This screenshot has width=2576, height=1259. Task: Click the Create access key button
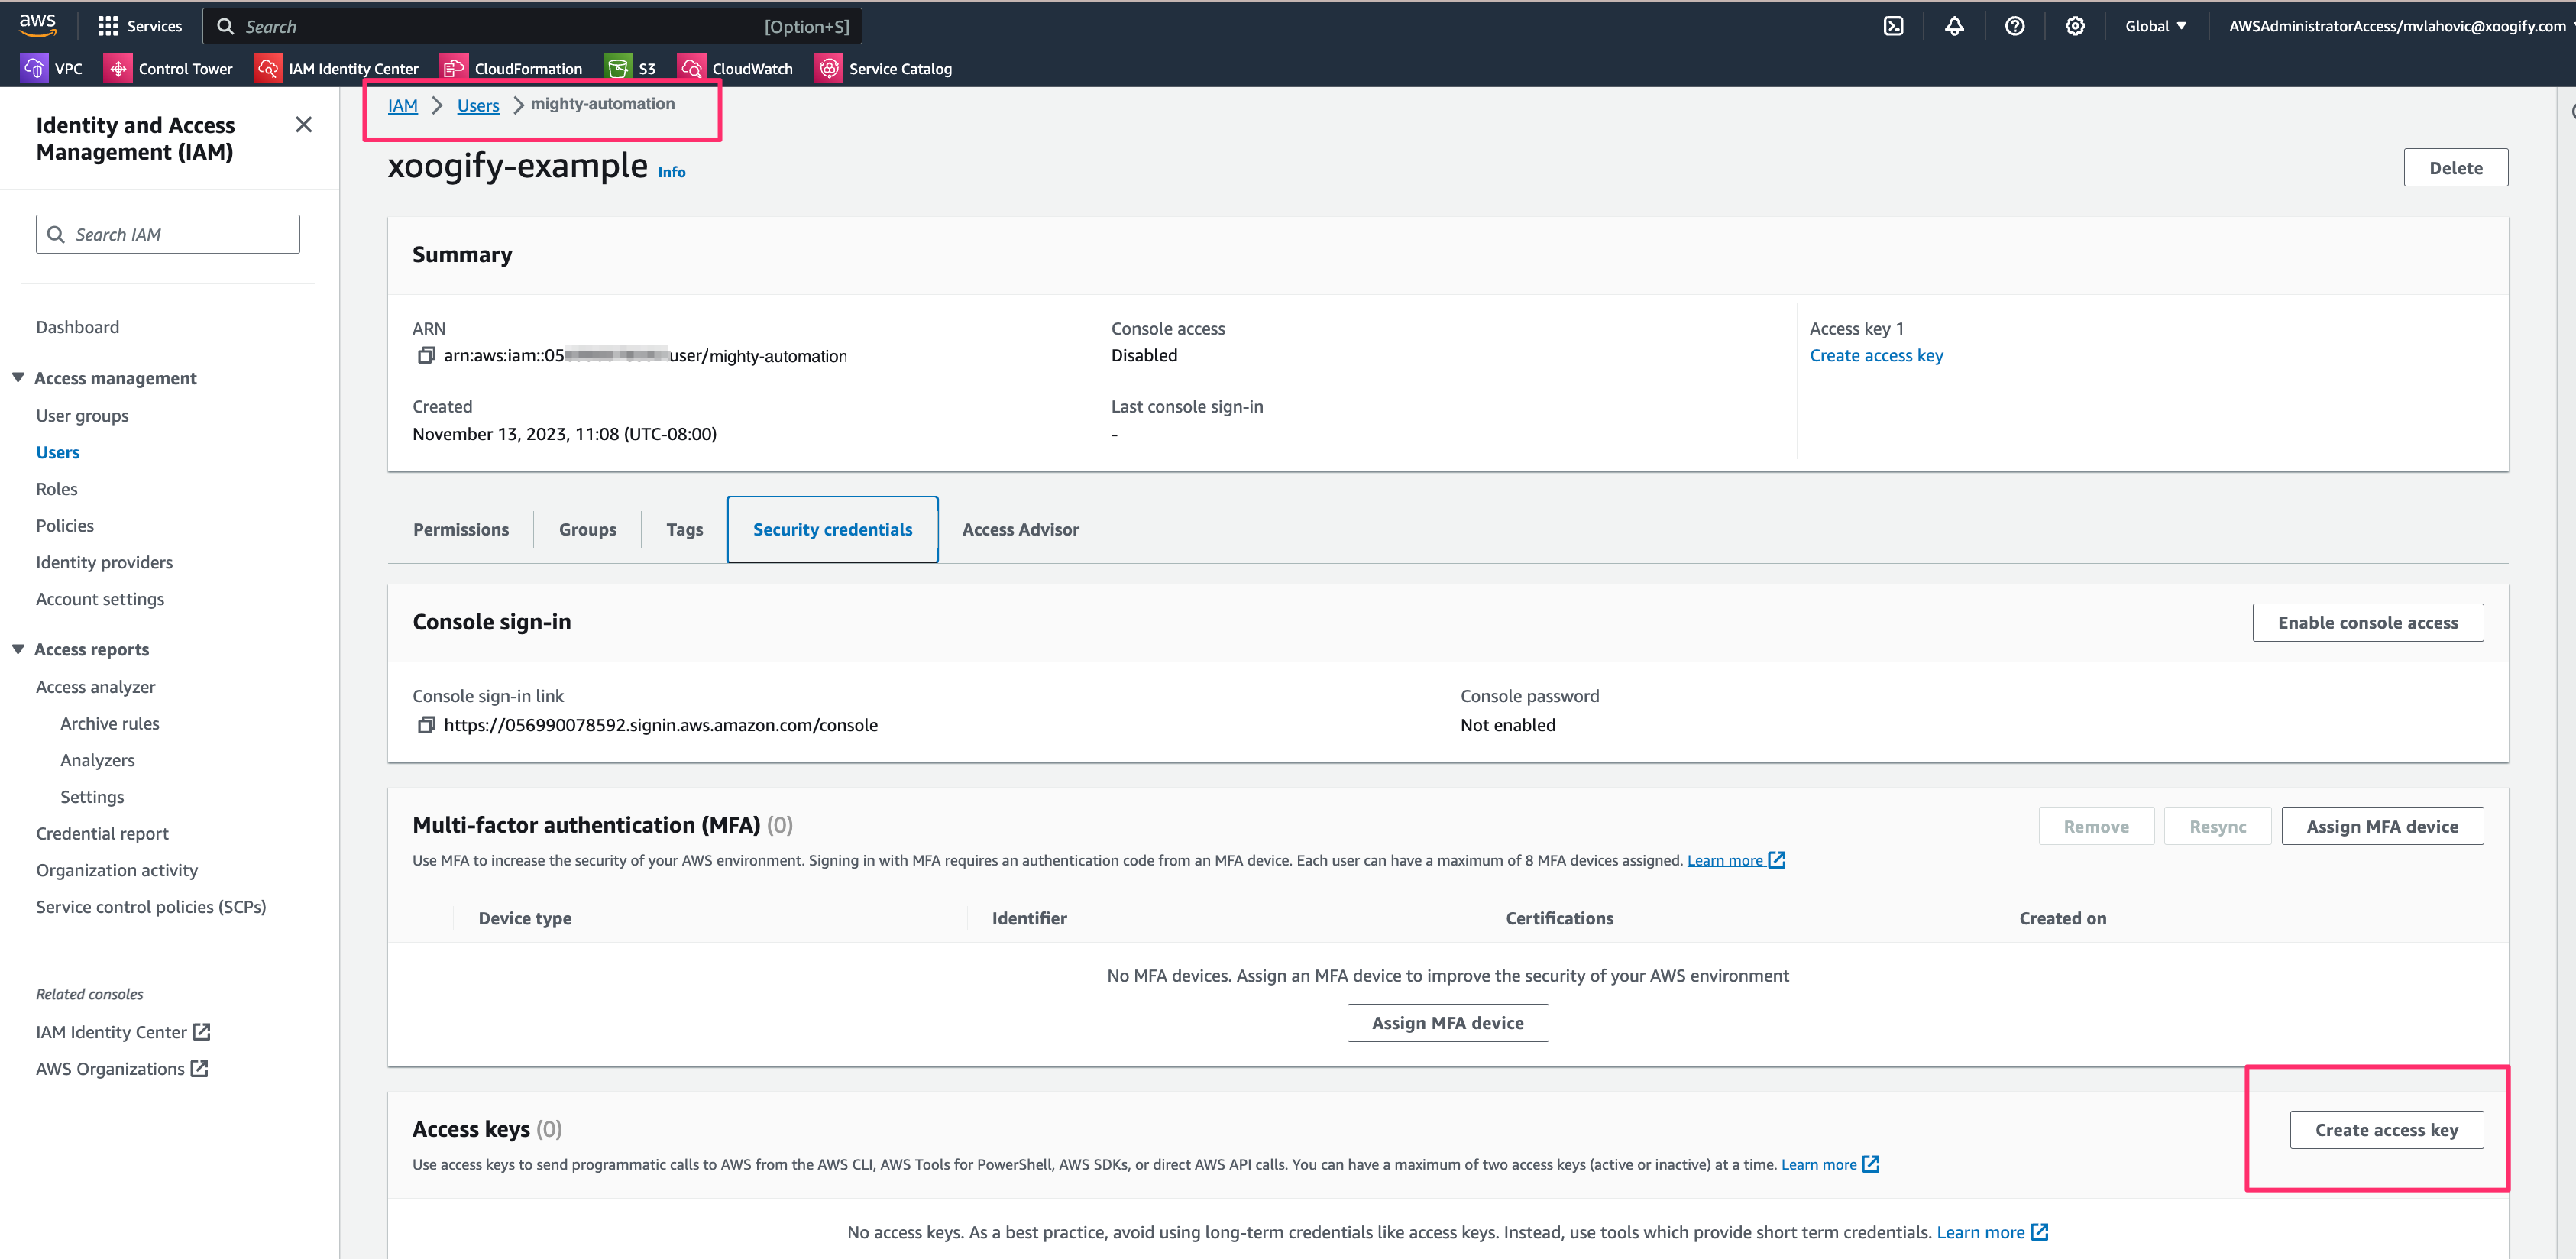pos(2386,1129)
